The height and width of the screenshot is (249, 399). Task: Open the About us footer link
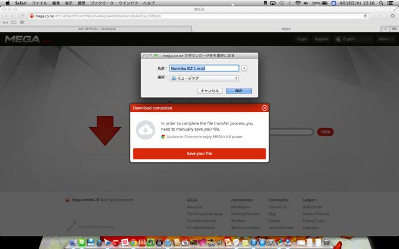pyautogui.click(x=195, y=207)
